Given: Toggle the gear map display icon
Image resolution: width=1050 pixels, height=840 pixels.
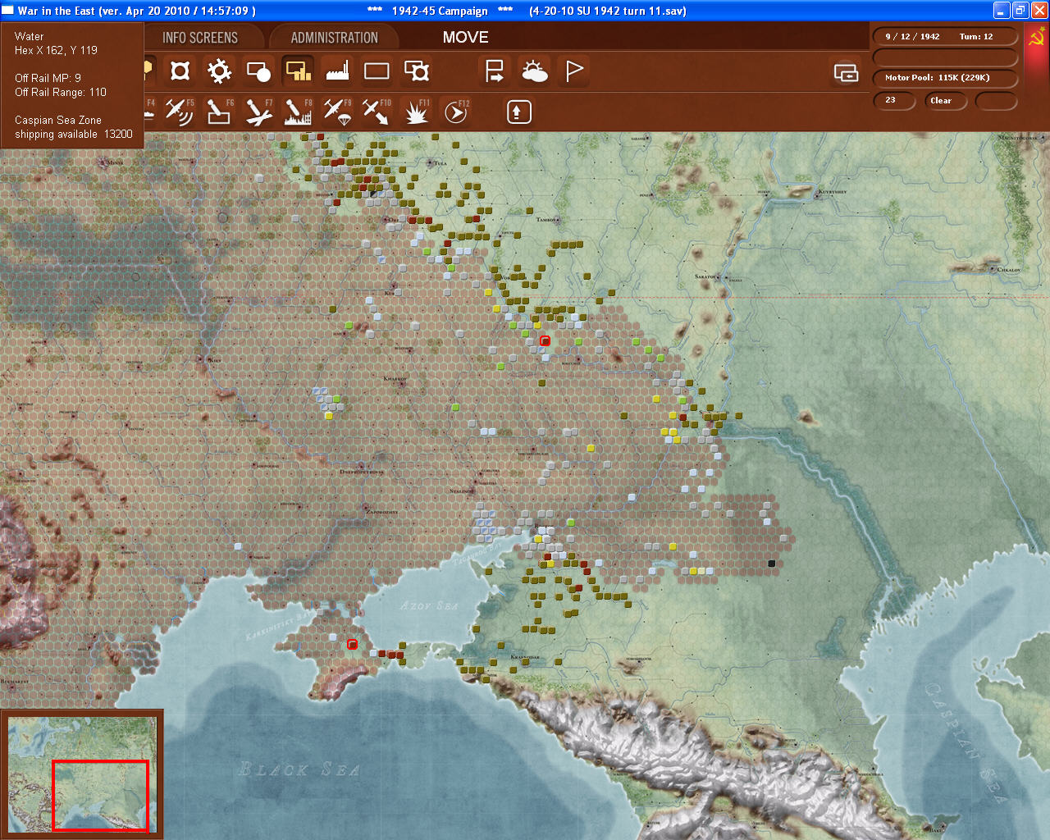Looking at the screenshot, I should [219, 71].
